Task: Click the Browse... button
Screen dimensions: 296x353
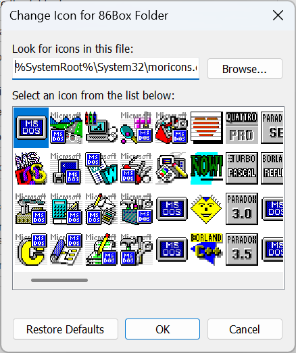Action: [245, 69]
